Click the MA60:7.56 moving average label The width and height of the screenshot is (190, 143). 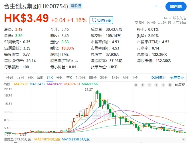90,84
